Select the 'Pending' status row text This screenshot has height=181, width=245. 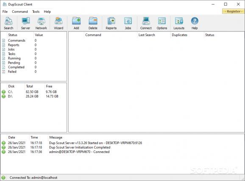(x=14, y=63)
